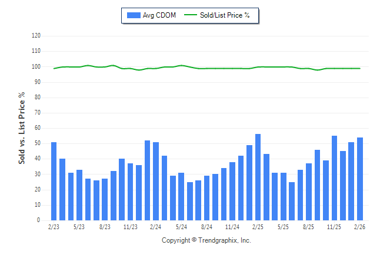Click the 50 y-axis tick label
Viewport: 380px width, 255px height.
pos(38,143)
